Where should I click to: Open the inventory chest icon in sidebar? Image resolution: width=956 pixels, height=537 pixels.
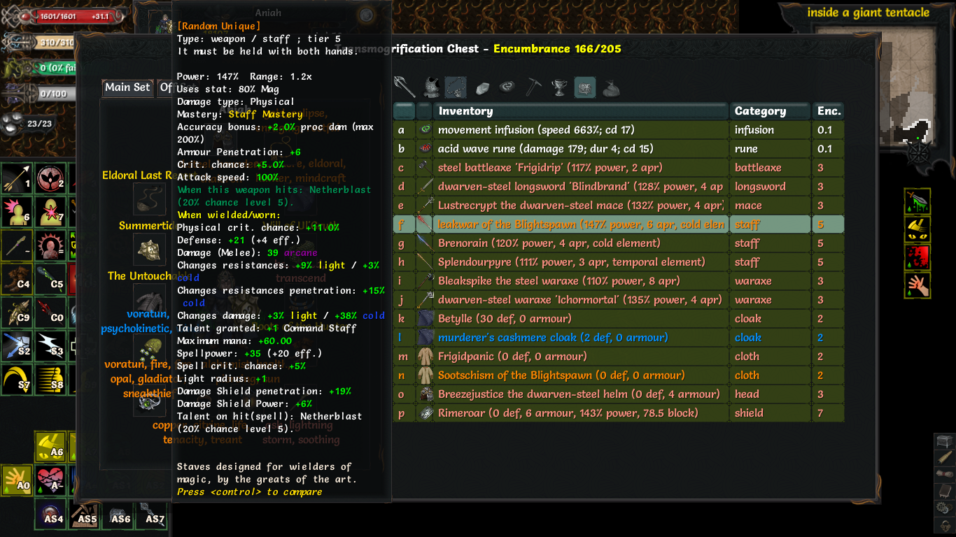[x=944, y=442]
